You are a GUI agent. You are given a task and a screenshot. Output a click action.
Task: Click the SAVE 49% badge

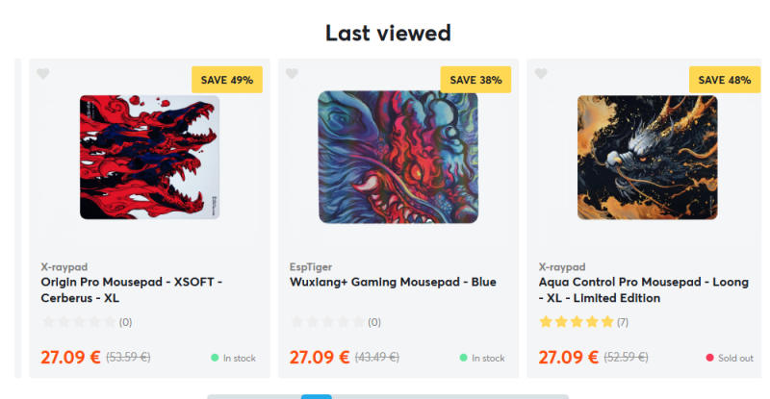coord(227,80)
